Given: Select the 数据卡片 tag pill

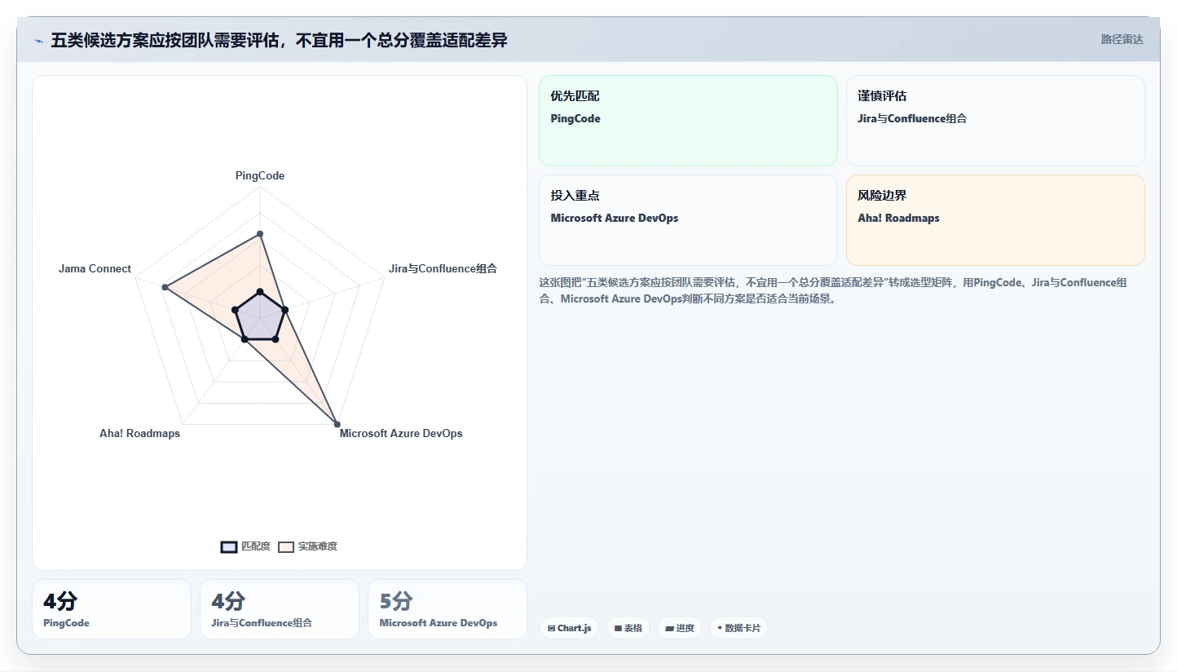Looking at the screenshot, I should point(738,628).
